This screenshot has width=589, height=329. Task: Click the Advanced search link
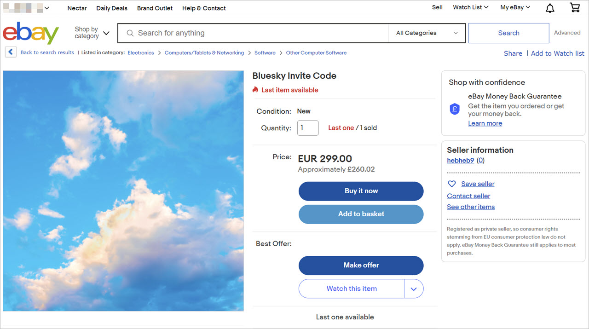click(x=567, y=33)
